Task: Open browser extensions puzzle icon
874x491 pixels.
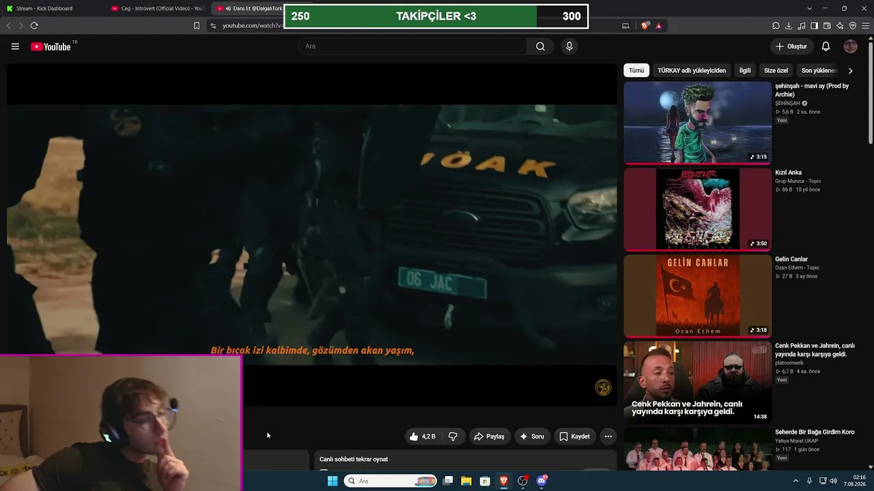Action: point(776,26)
